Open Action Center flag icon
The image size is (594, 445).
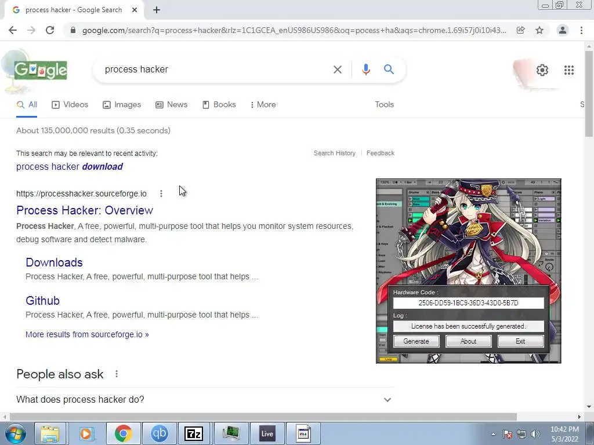[507, 434]
